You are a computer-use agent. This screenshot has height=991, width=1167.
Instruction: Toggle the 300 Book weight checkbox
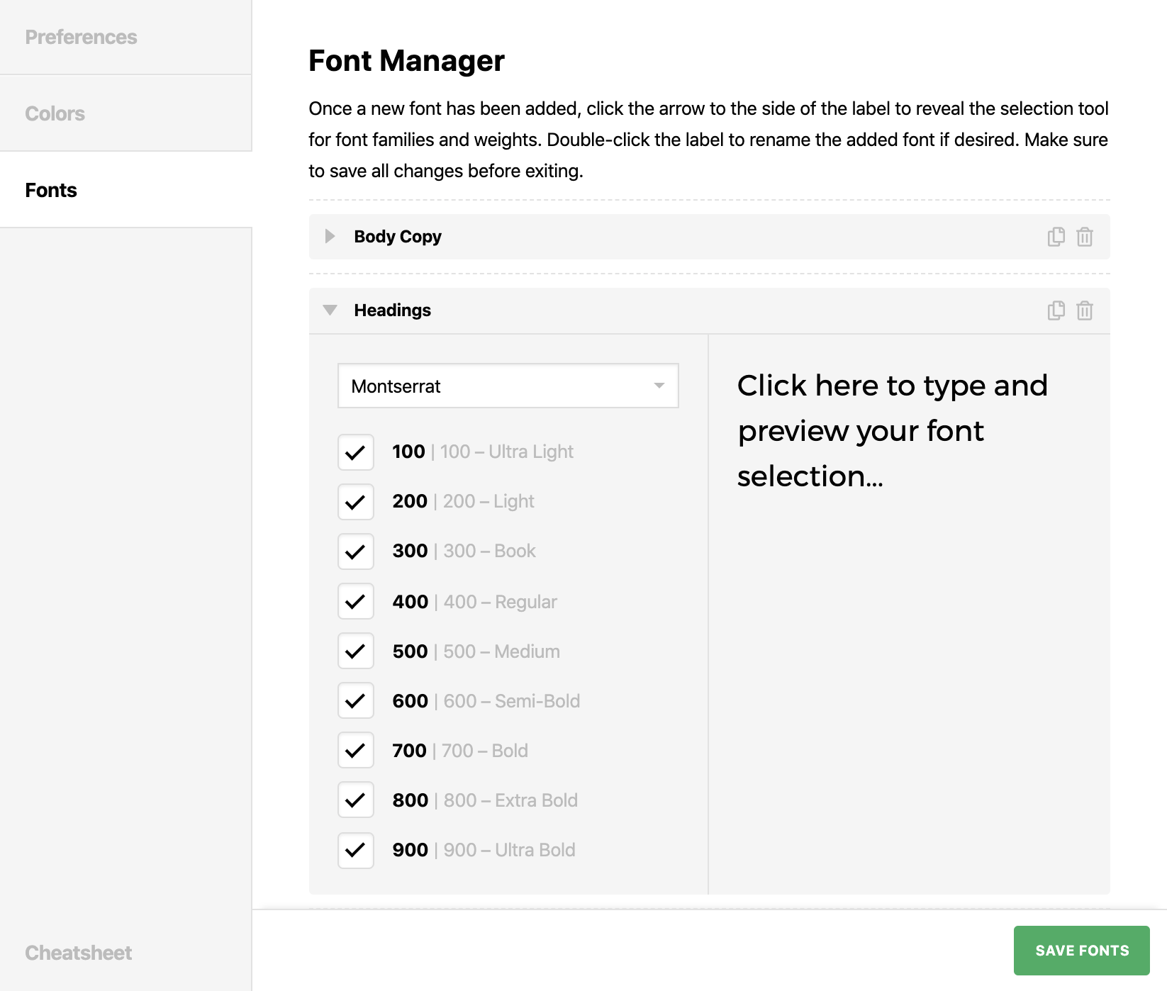[355, 552]
